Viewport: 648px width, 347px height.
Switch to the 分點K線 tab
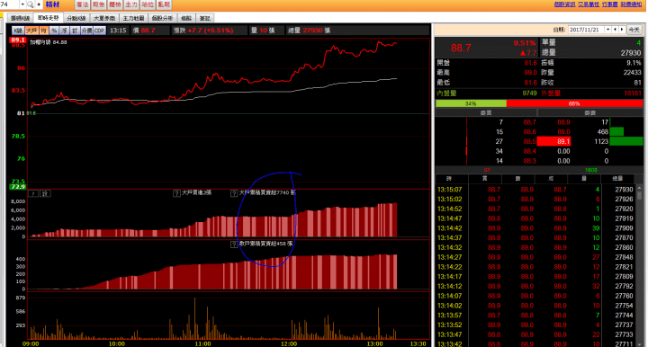coord(76,18)
